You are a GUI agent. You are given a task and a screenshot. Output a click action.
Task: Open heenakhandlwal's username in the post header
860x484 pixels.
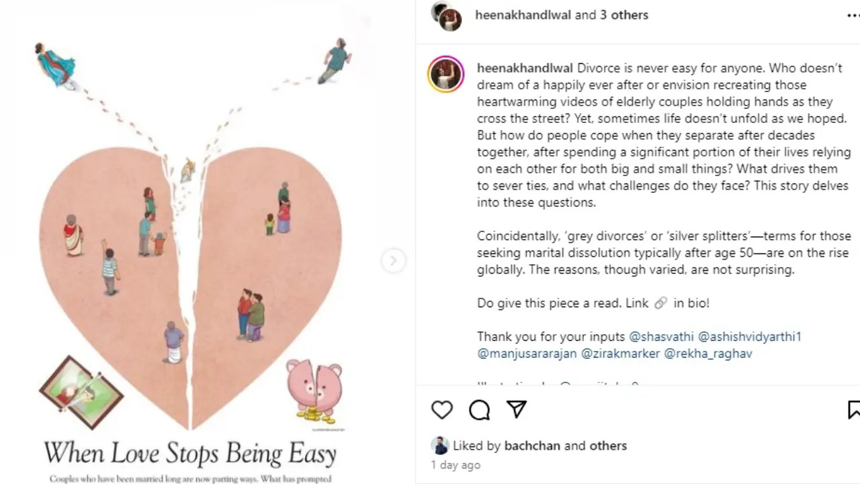(525, 14)
